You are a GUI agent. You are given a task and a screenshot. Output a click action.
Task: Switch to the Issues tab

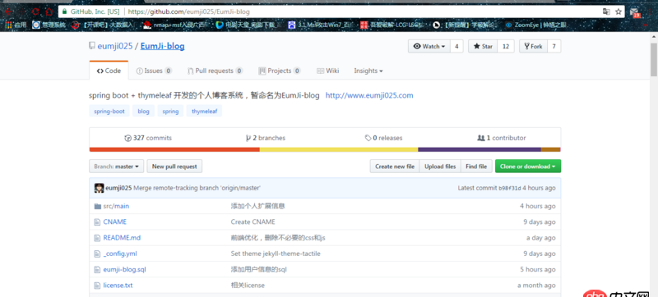coord(154,71)
